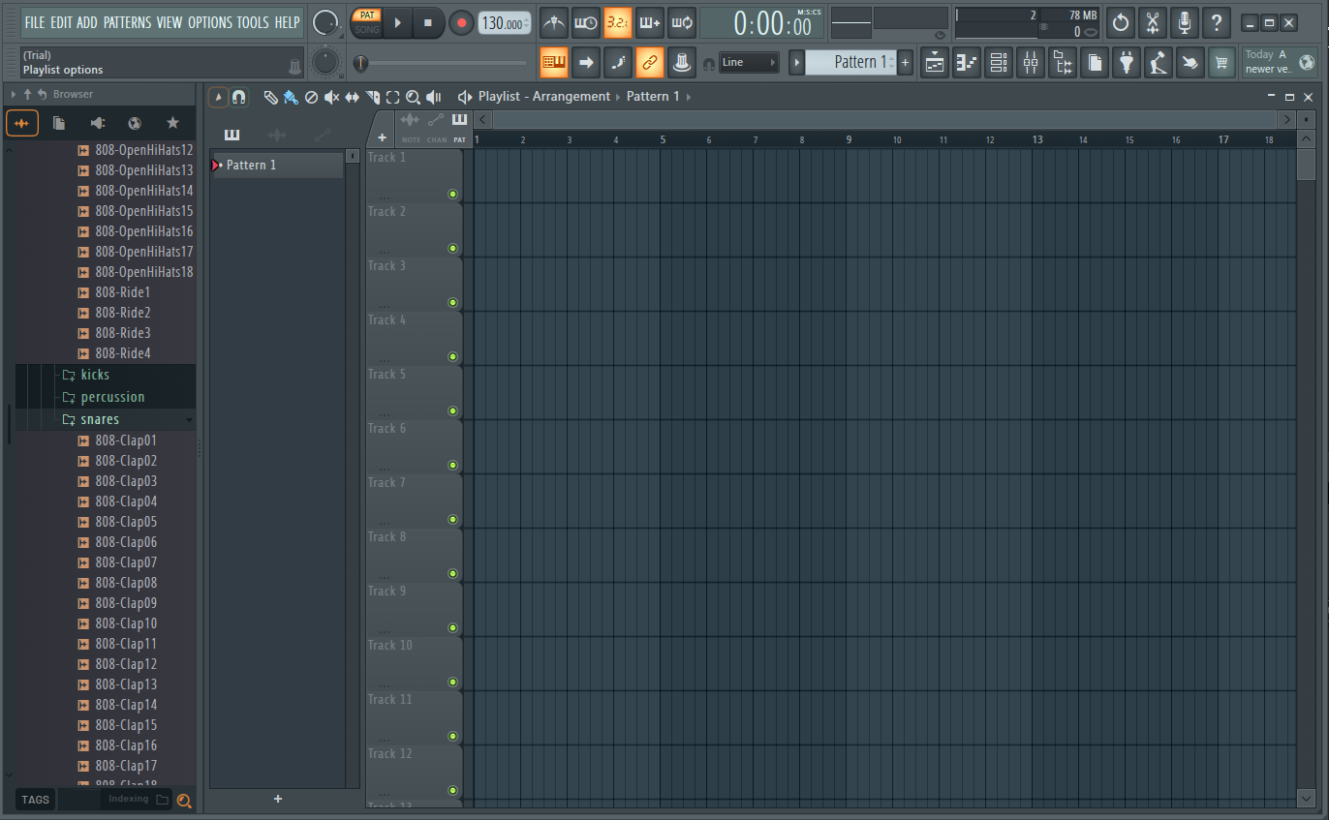Open the plugin database plug icon
Viewport: 1329px width, 820px height.
pos(1127,63)
